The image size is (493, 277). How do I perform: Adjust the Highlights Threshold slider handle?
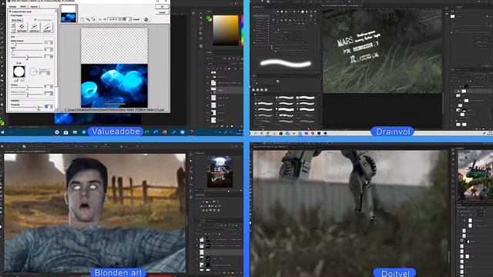pyautogui.click(x=39, y=108)
